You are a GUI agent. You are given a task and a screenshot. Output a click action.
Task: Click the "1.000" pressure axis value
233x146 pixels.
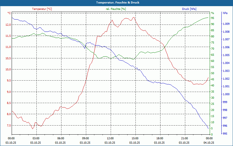point(226,94)
